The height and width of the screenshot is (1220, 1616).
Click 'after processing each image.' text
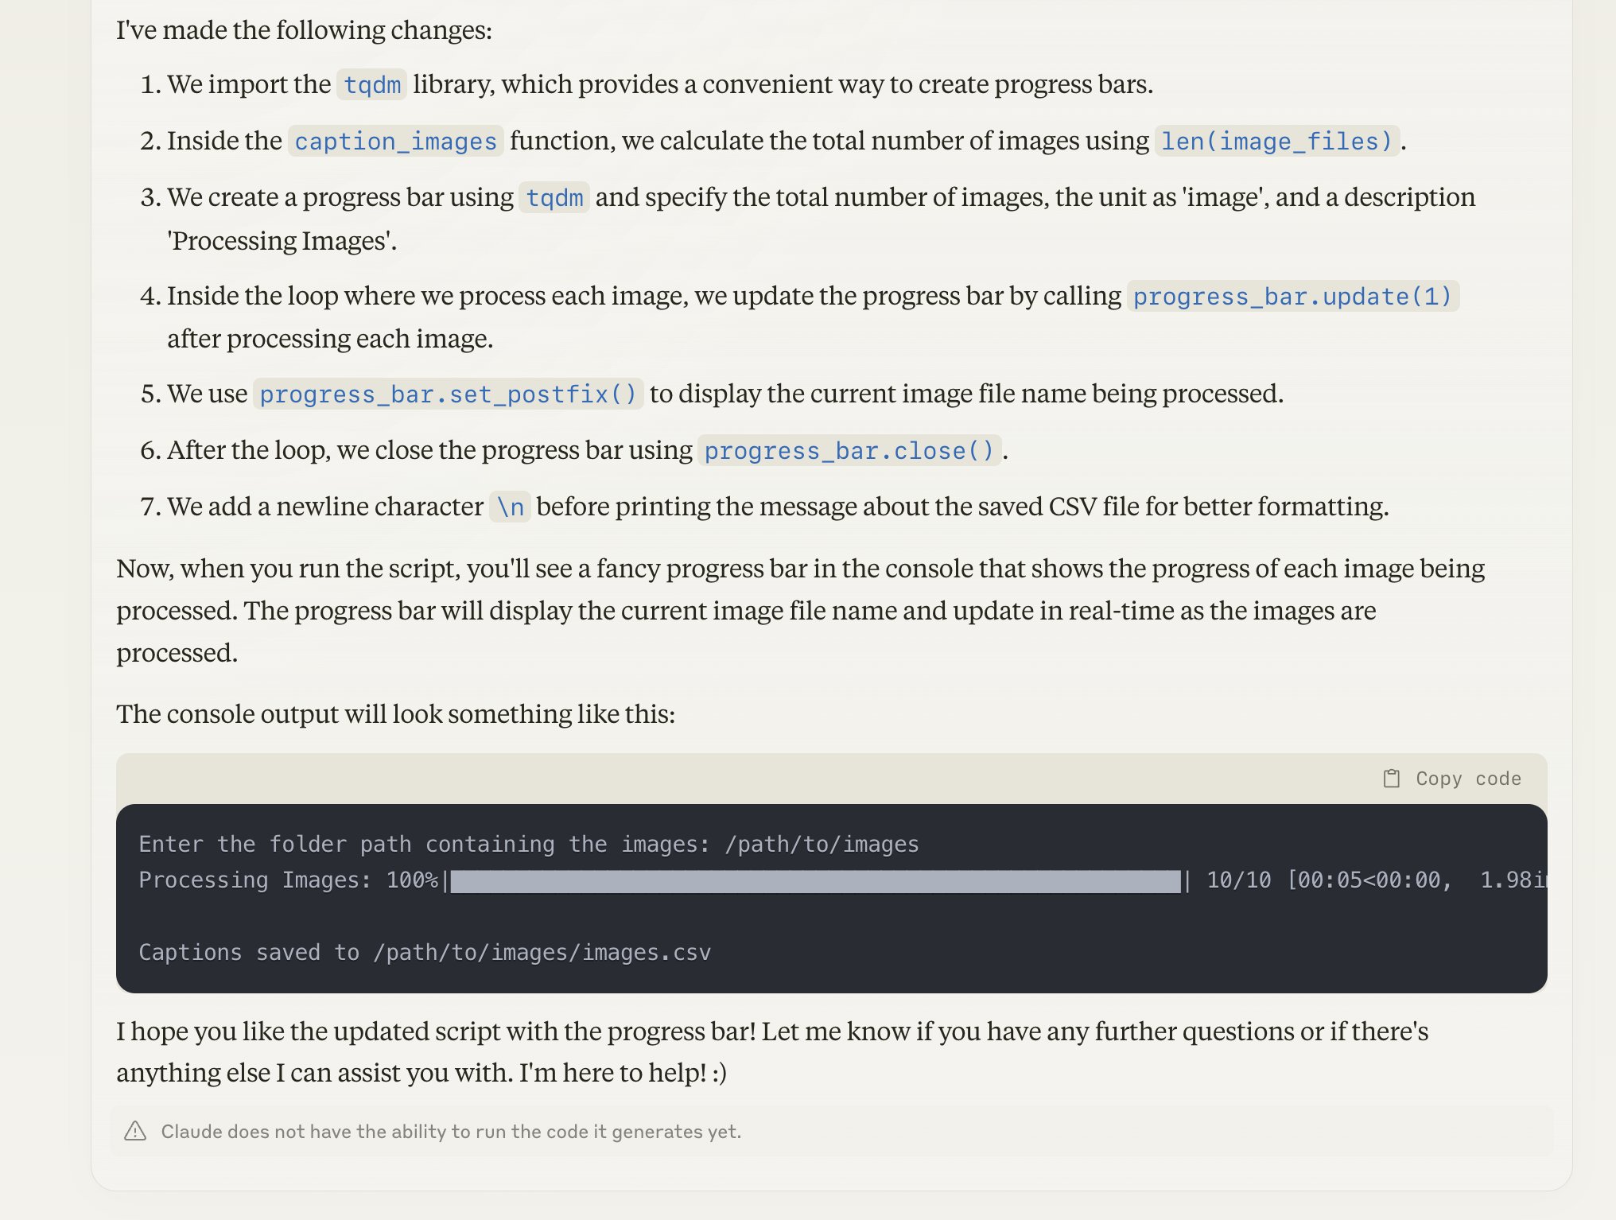point(330,339)
